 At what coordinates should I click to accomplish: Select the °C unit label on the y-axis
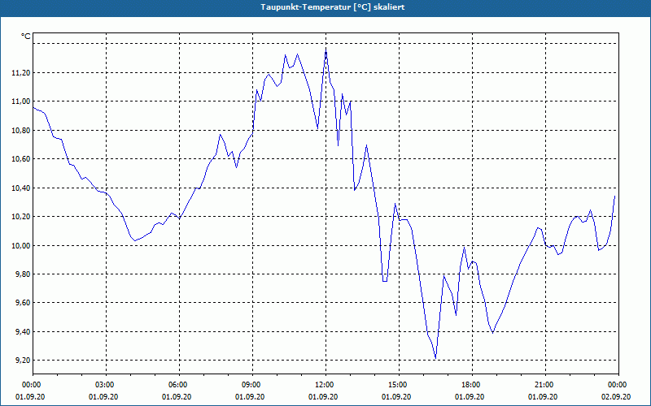26,37
